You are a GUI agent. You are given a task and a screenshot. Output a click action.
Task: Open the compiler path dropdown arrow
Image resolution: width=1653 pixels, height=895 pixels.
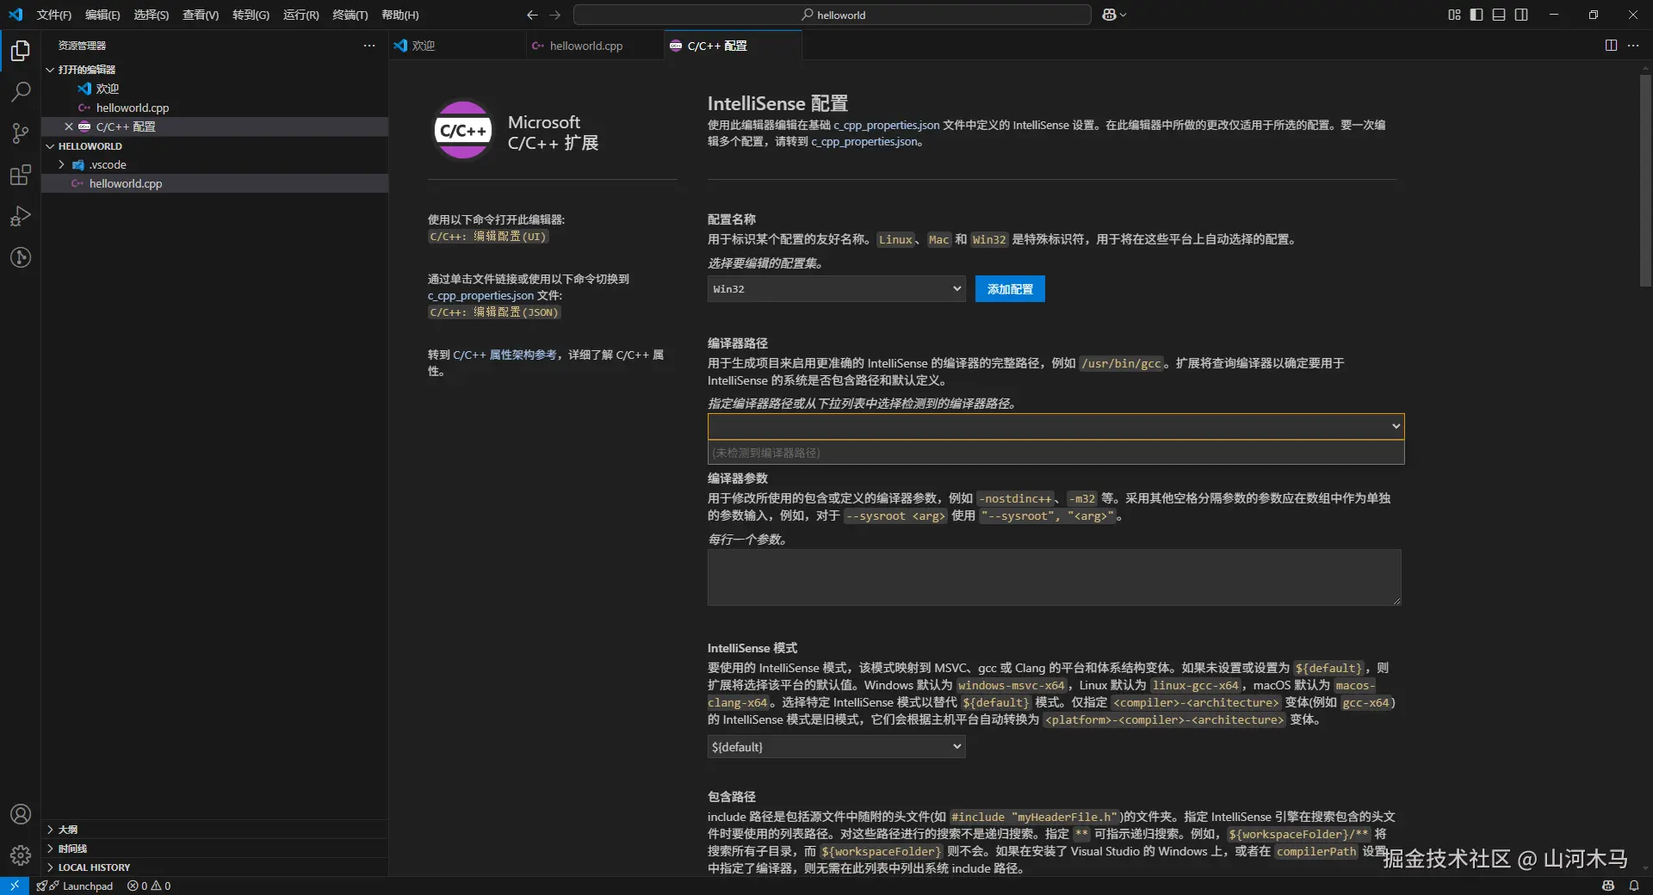[1396, 426]
